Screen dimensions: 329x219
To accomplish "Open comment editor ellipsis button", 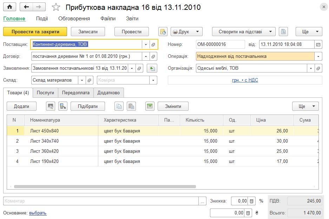I will click(x=202, y=201).
